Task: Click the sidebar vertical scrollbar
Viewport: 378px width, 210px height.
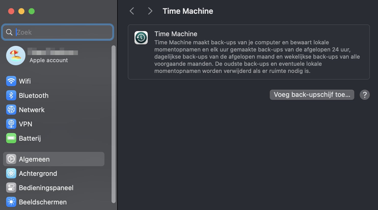Action: click(114, 124)
